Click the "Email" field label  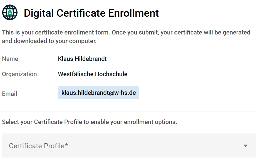pyautogui.click(x=9, y=94)
